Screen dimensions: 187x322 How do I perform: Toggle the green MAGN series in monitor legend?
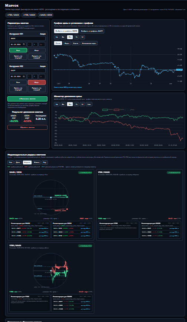[108, 110]
